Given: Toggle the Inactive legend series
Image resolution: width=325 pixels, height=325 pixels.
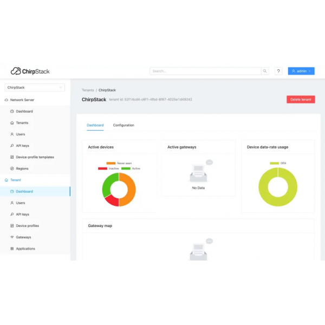Looking at the screenshot, I should (x=108, y=168).
